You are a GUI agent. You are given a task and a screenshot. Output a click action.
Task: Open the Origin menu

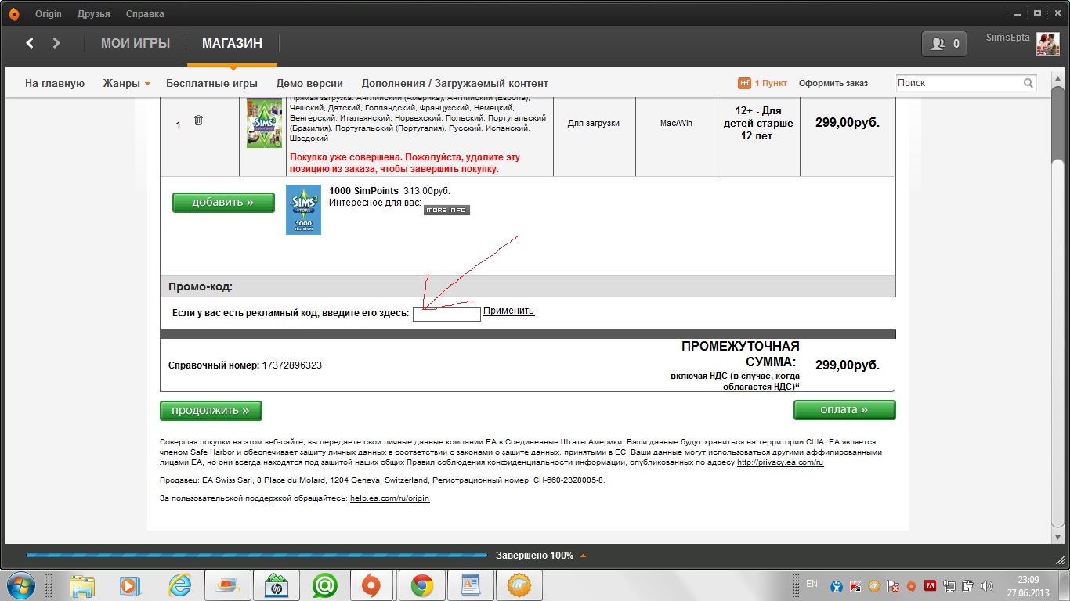[x=49, y=14]
